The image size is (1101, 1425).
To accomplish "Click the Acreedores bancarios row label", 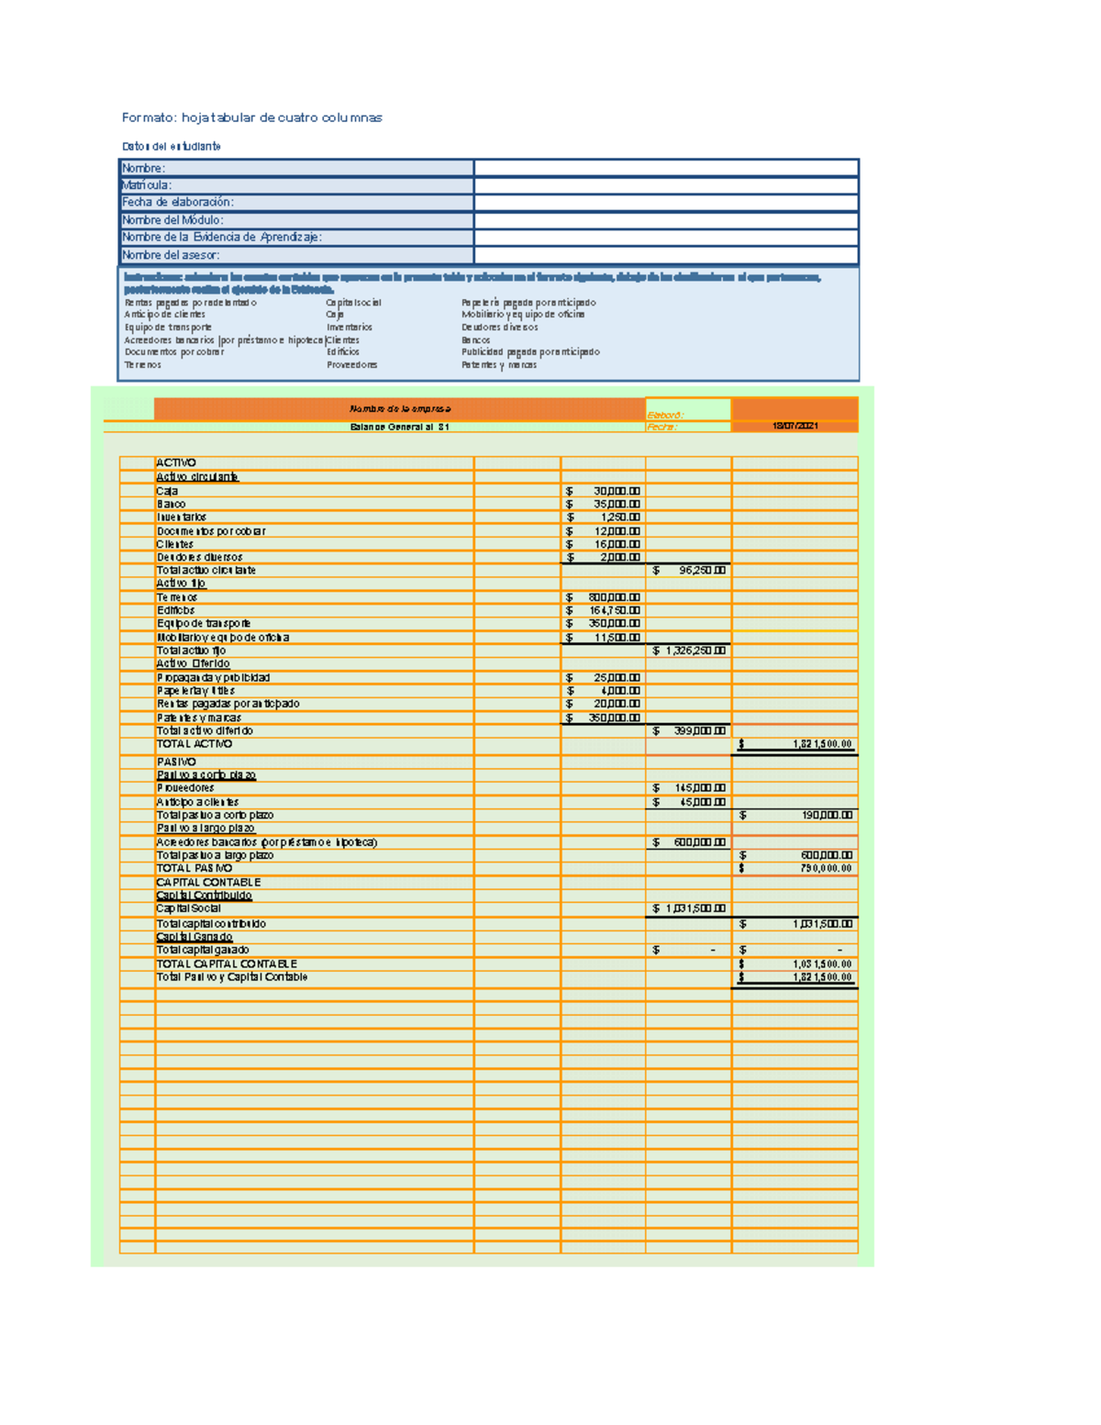I will [x=267, y=842].
